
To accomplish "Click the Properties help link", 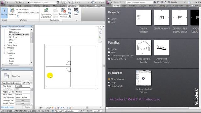I will [x=7, y=107].
